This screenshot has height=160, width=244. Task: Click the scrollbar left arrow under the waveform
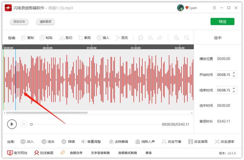click(5, 113)
